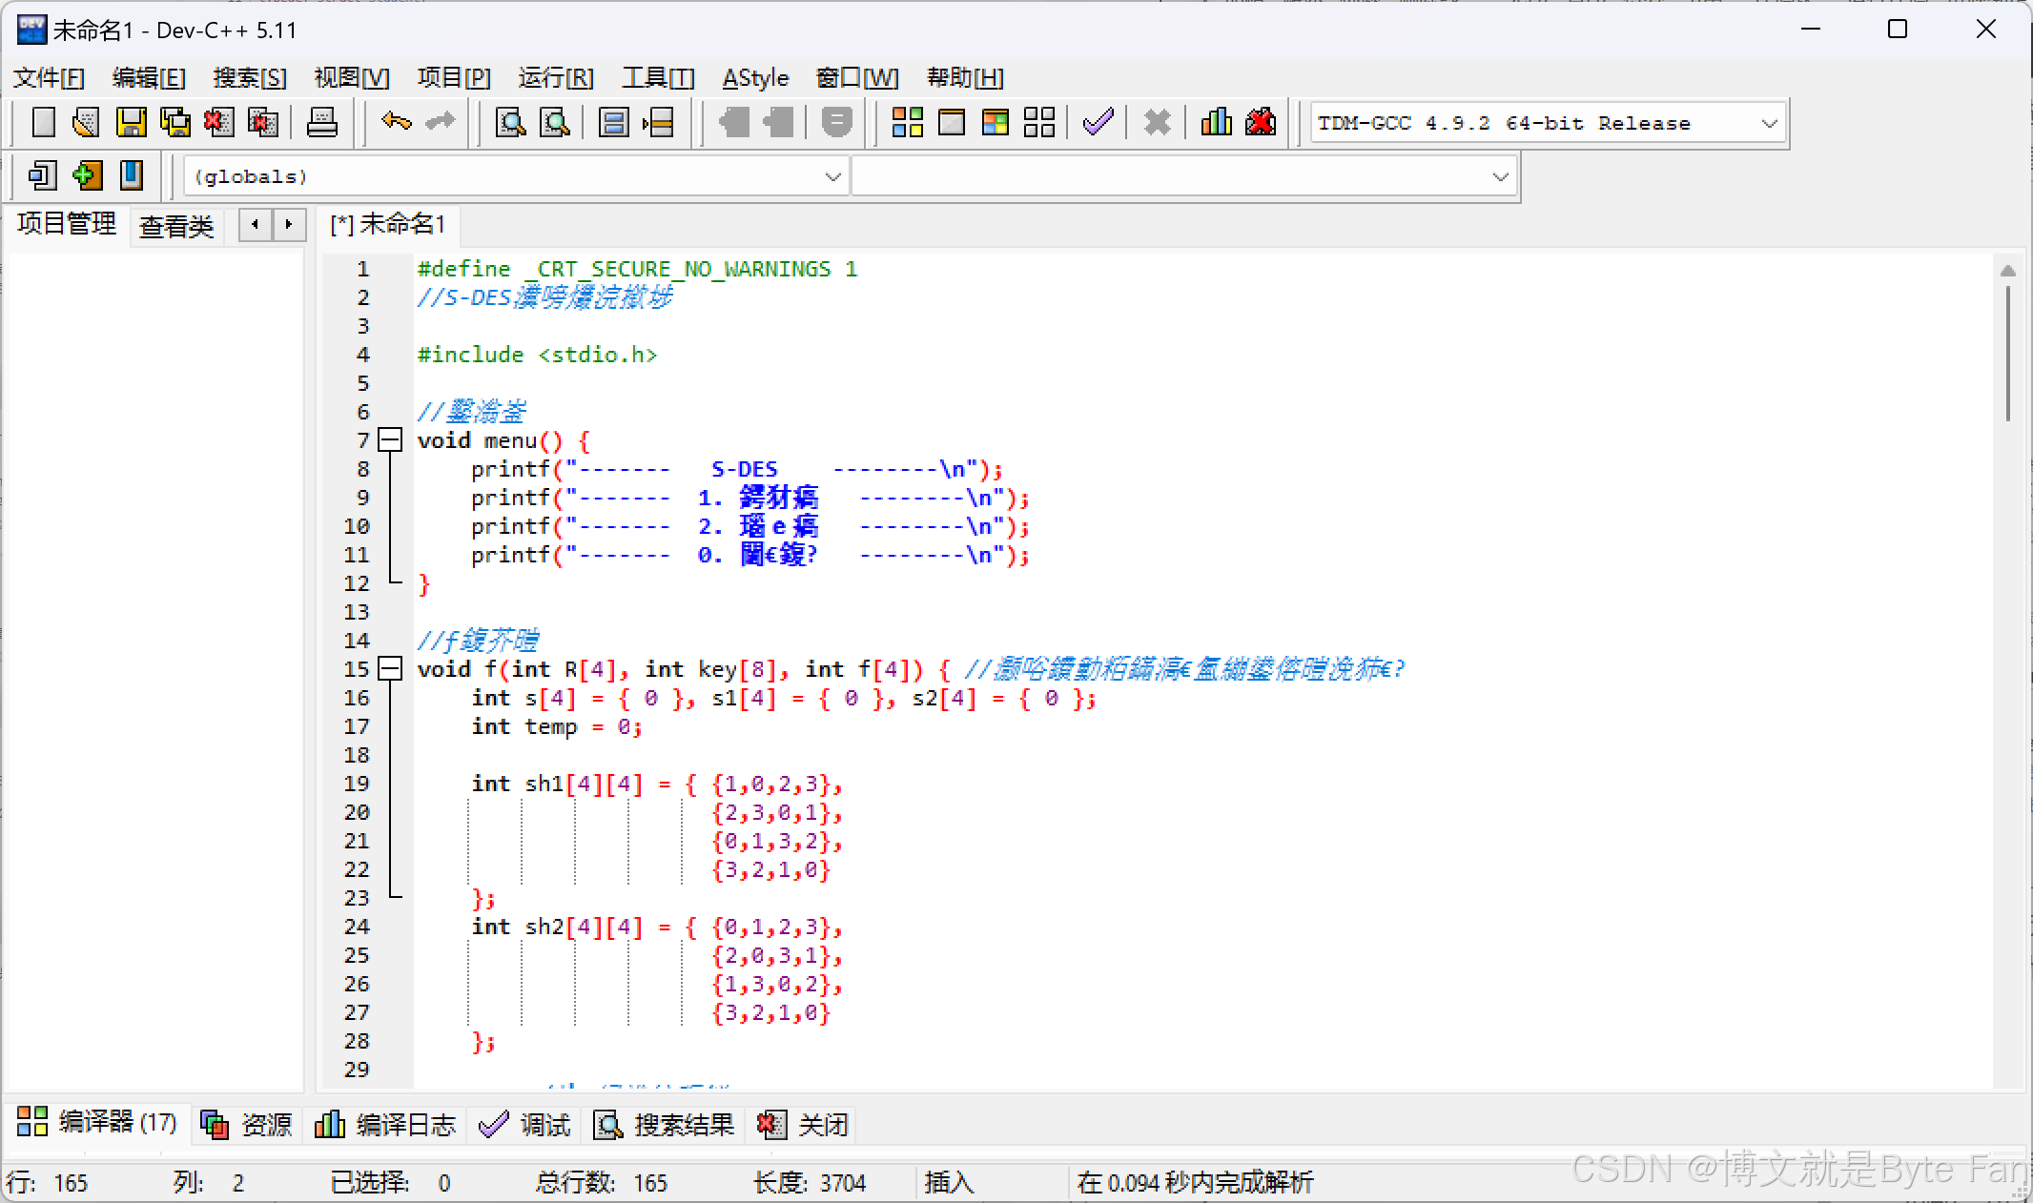Click the Save all files icon
The height and width of the screenshot is (1203, 2033).
pos(175,122)
